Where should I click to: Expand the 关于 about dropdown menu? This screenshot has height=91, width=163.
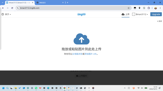click(6, 14)
